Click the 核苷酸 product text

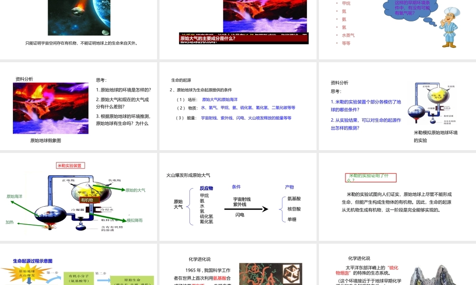pos(294,209)
